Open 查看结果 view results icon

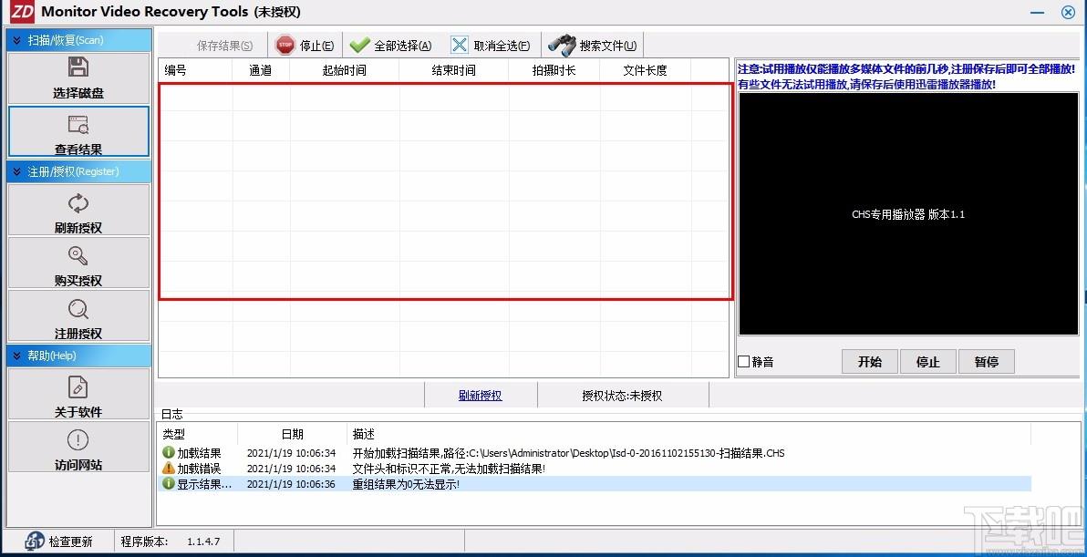tap(78, 125)
